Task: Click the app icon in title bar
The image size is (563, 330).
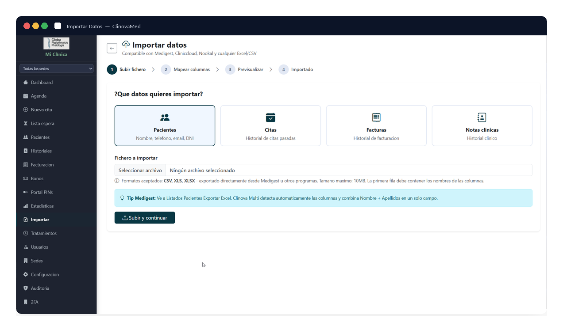Action: 58,26
